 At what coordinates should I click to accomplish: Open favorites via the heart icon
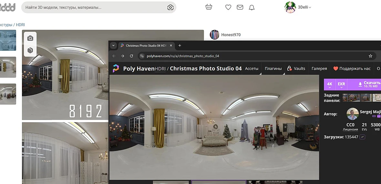click(x=228, y=7)
